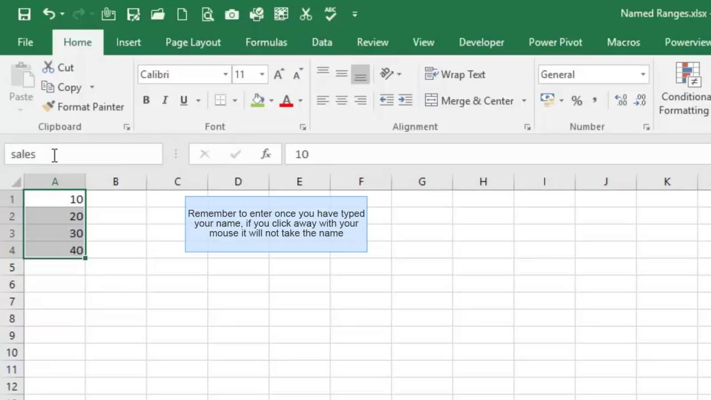
Task: Select column G header
Action: [422, 182]
